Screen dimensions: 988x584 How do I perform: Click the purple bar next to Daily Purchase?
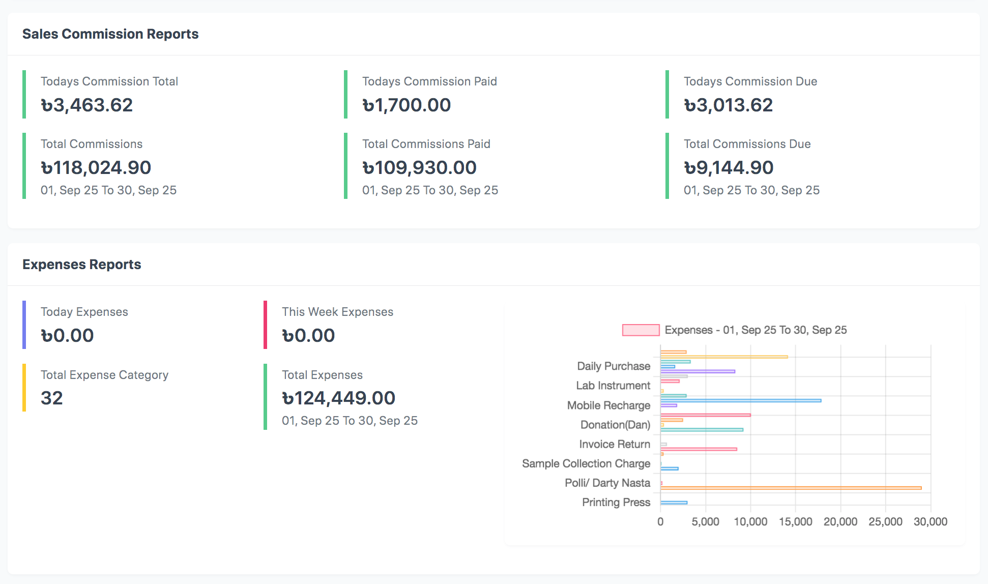[698, 371]
